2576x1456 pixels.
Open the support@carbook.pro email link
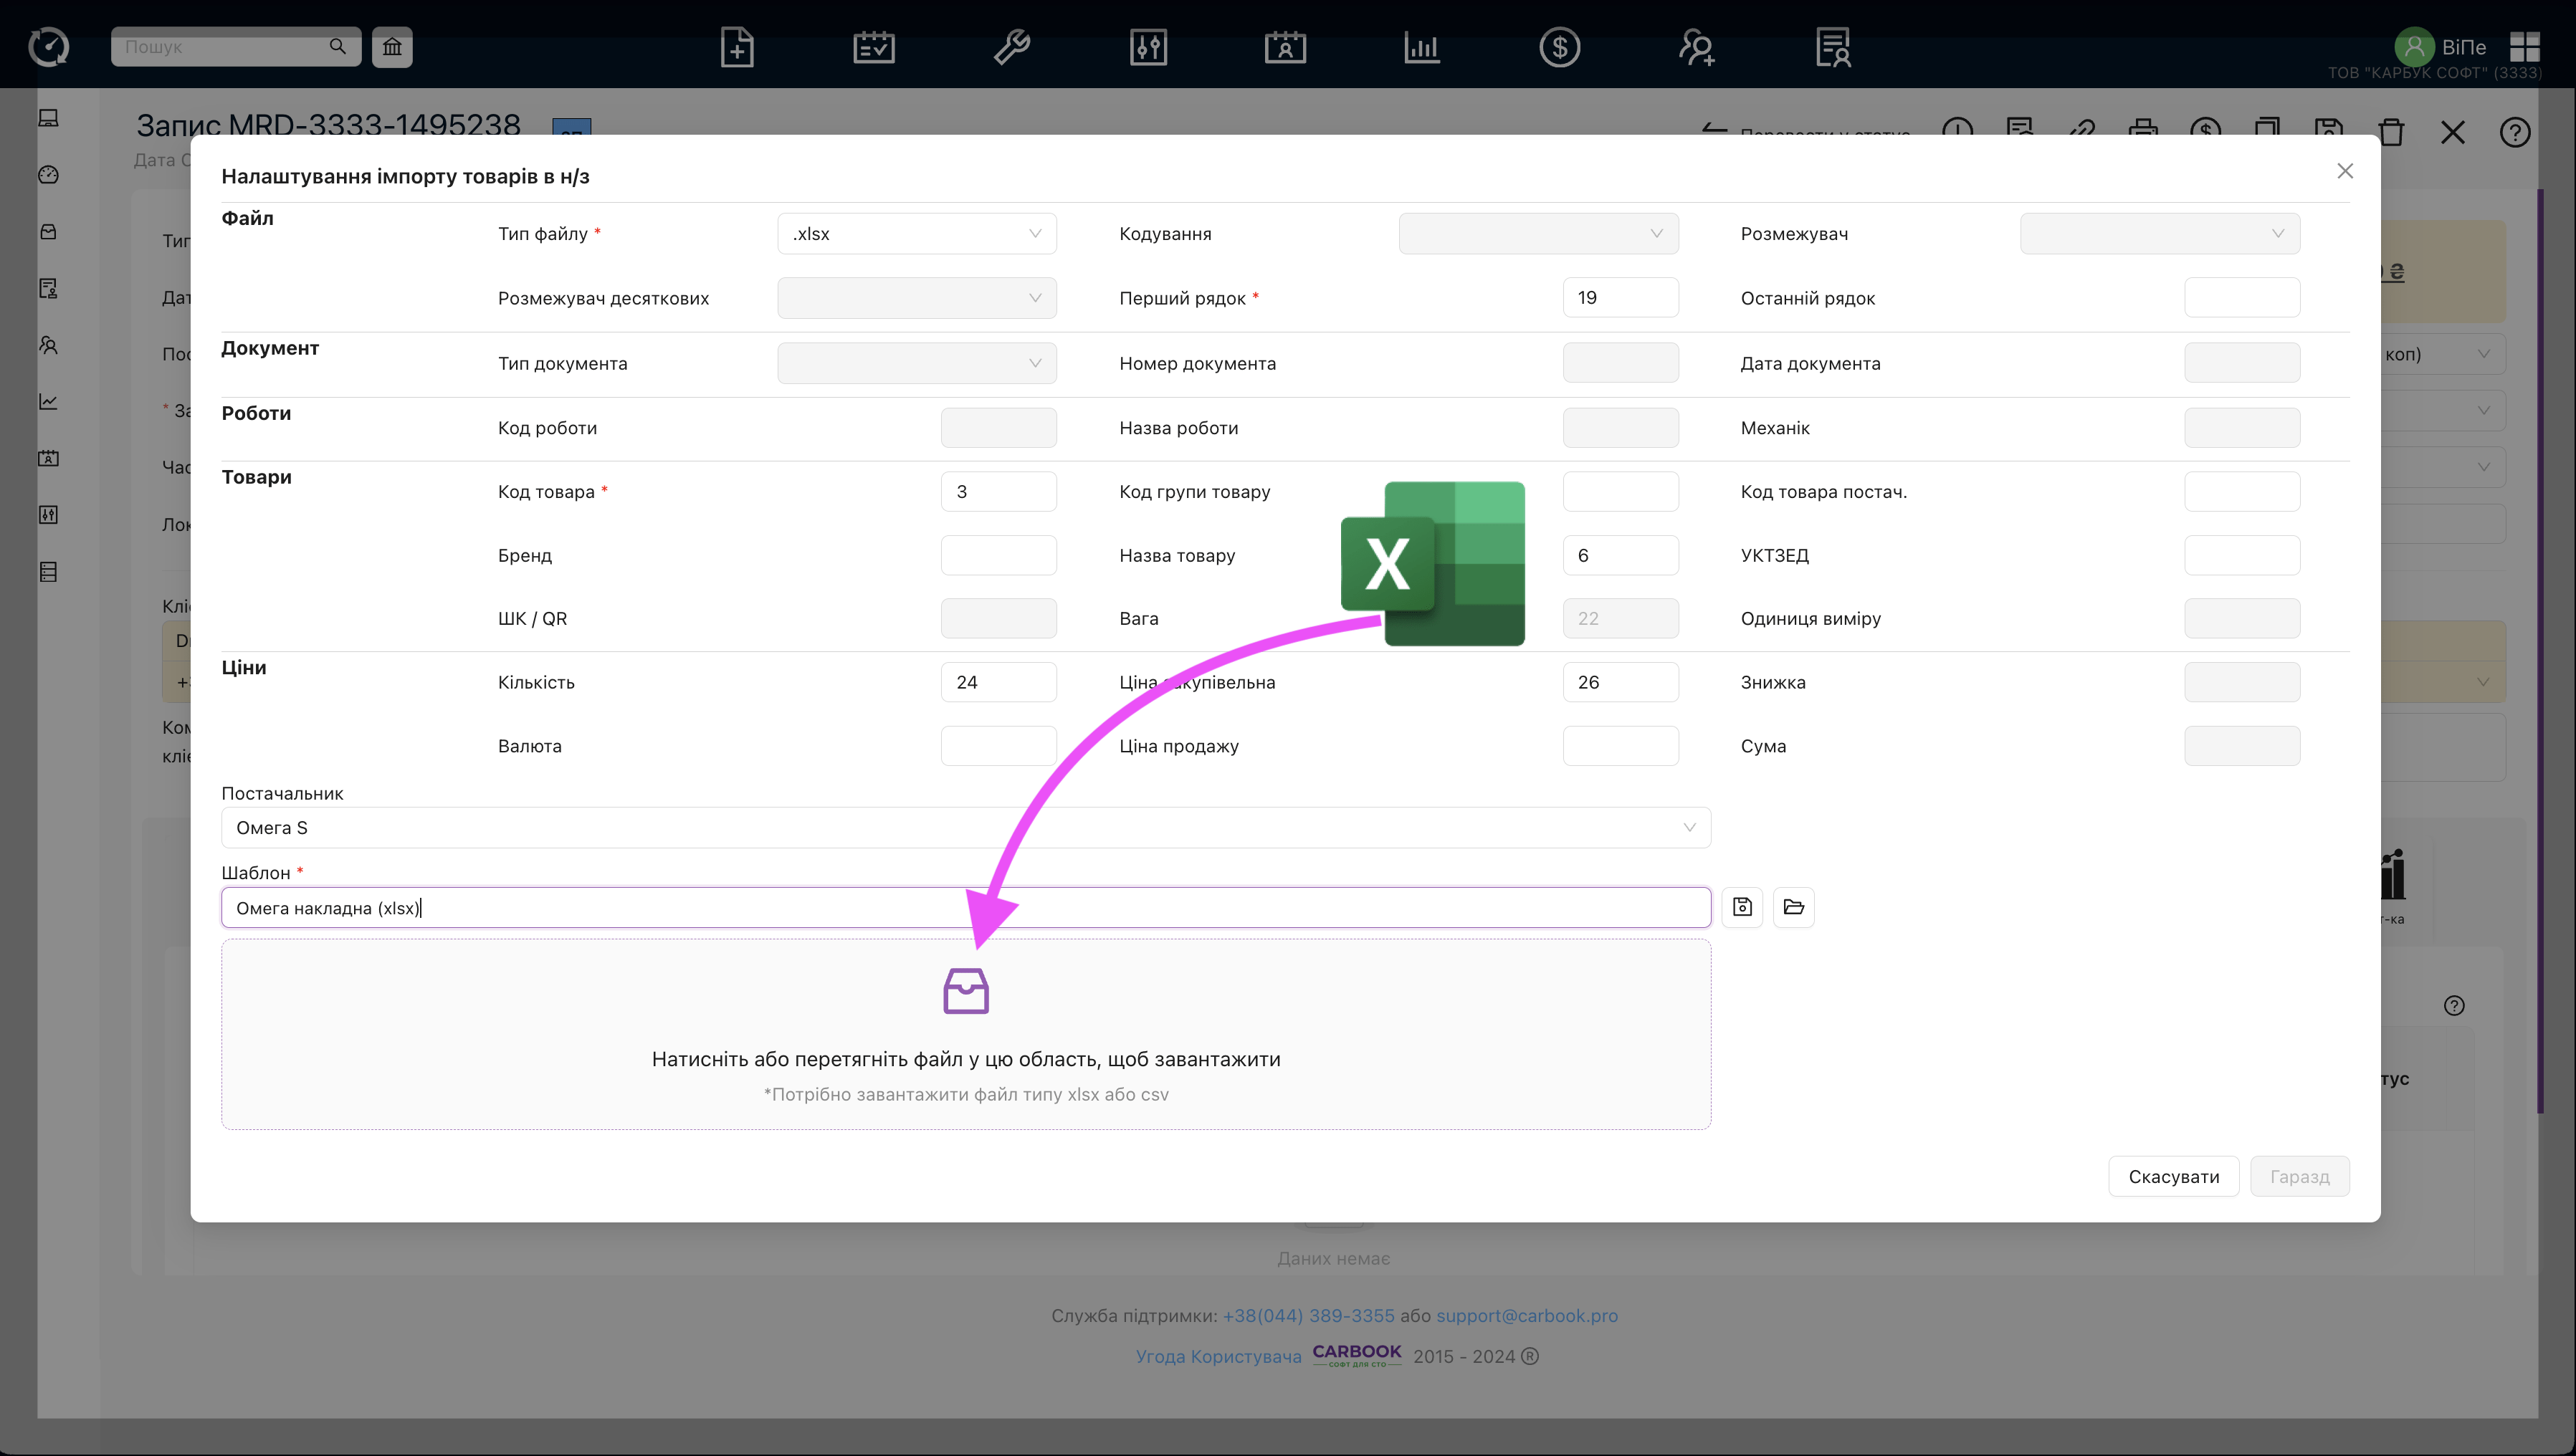[1527, 1315]
